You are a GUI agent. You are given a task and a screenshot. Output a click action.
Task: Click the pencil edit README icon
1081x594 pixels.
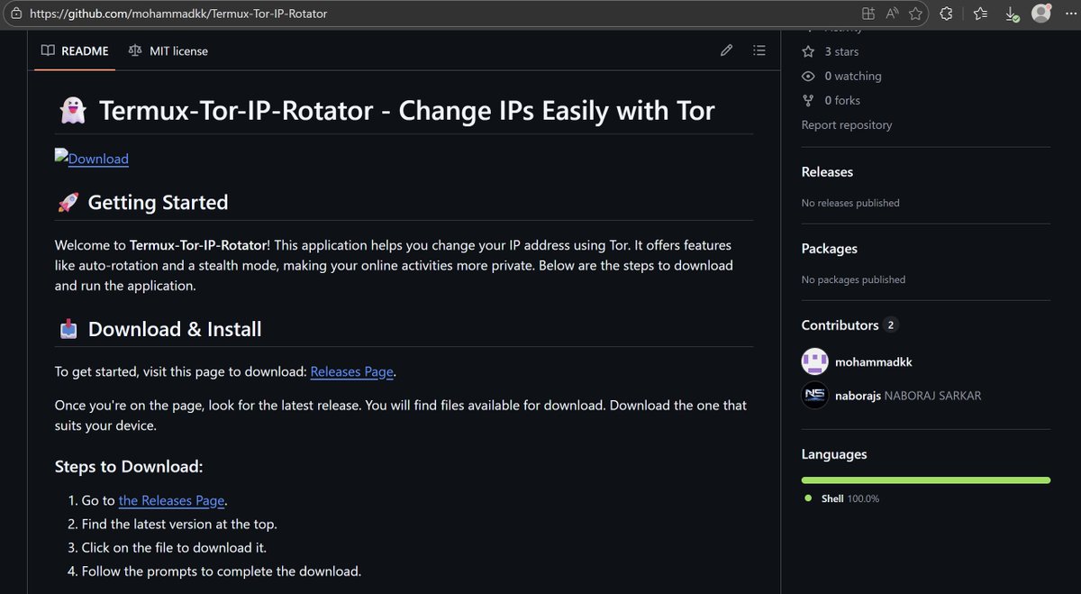[726, 50]
